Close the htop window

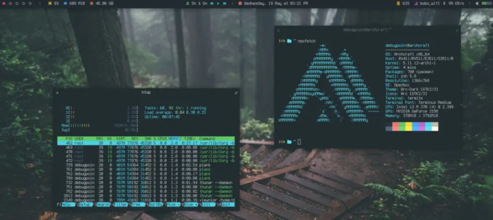[x=57, y=93]
